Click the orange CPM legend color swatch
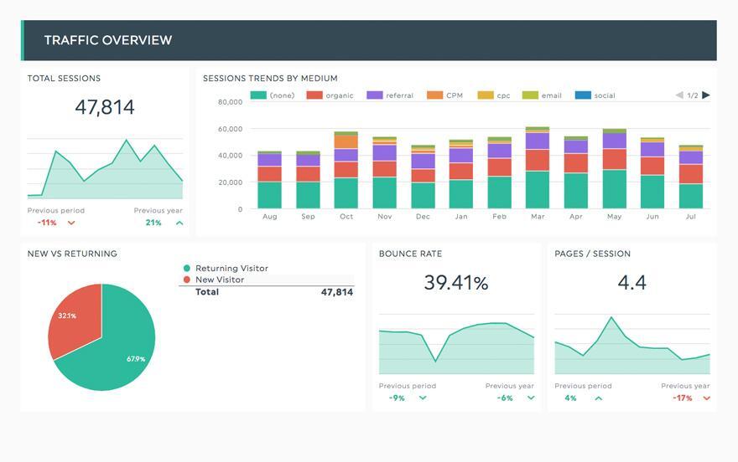This screenshot has height=462, width=738. 434,95
